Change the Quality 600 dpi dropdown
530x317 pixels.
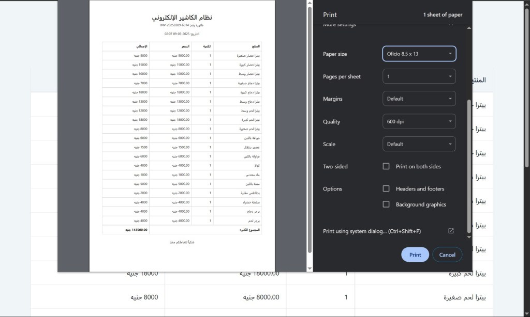[419, 121]
